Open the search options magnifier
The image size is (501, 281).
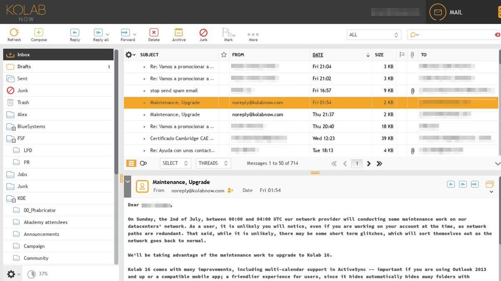[413, 35]
